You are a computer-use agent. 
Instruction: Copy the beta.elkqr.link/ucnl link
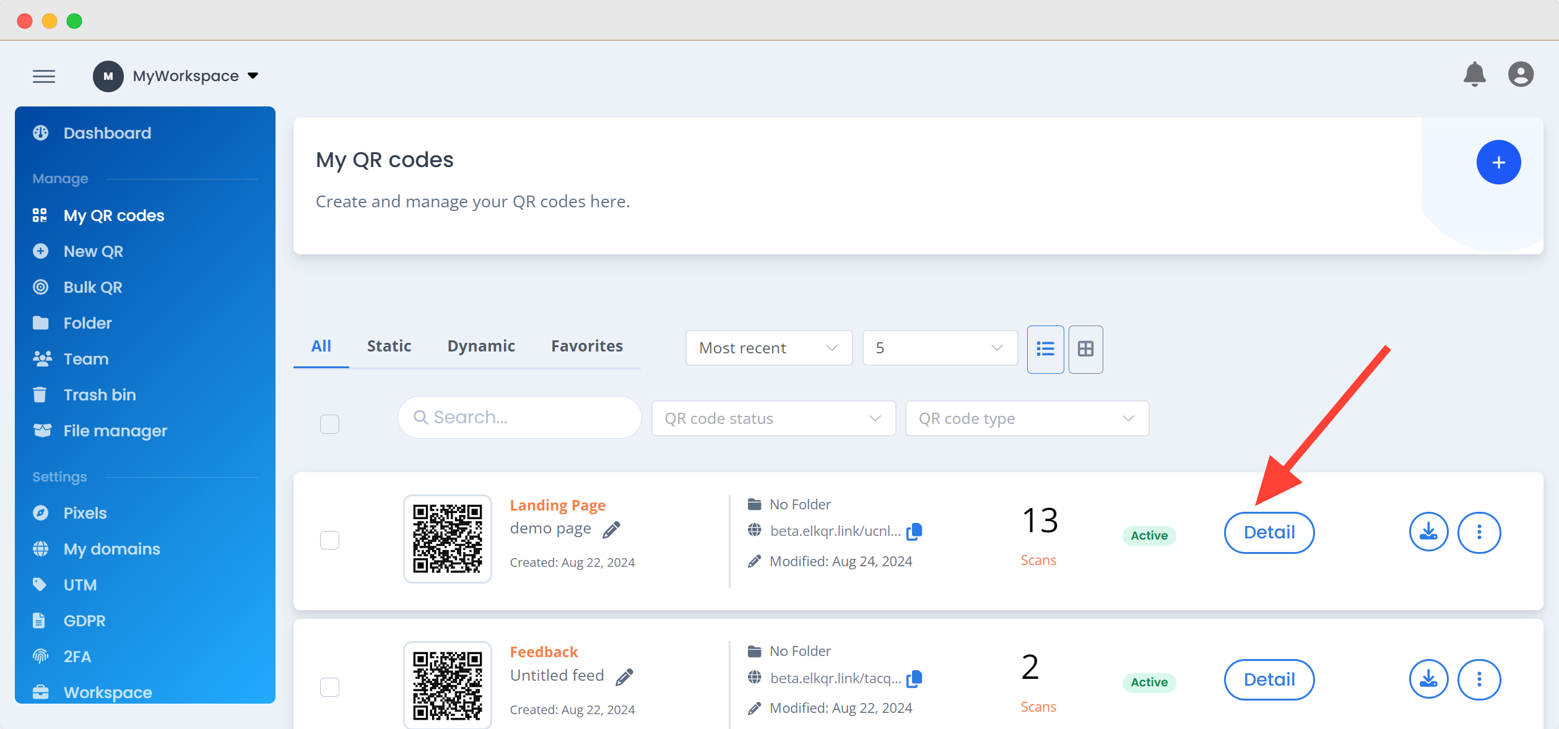(x=914, y=532)
